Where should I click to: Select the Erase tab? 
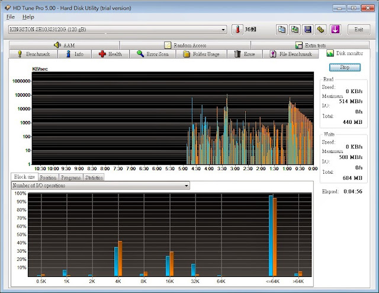click(x=245, y=54)
